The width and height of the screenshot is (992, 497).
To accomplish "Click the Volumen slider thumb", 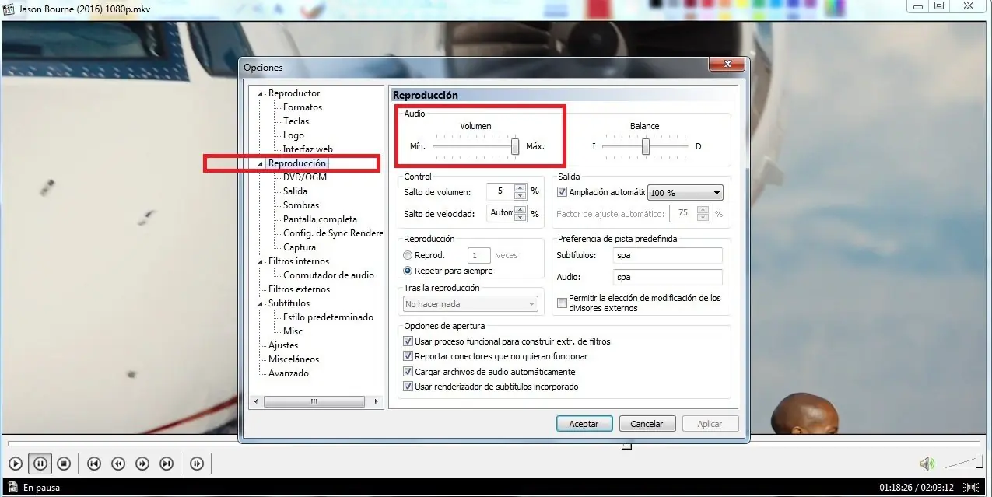I will pos(515,146).
